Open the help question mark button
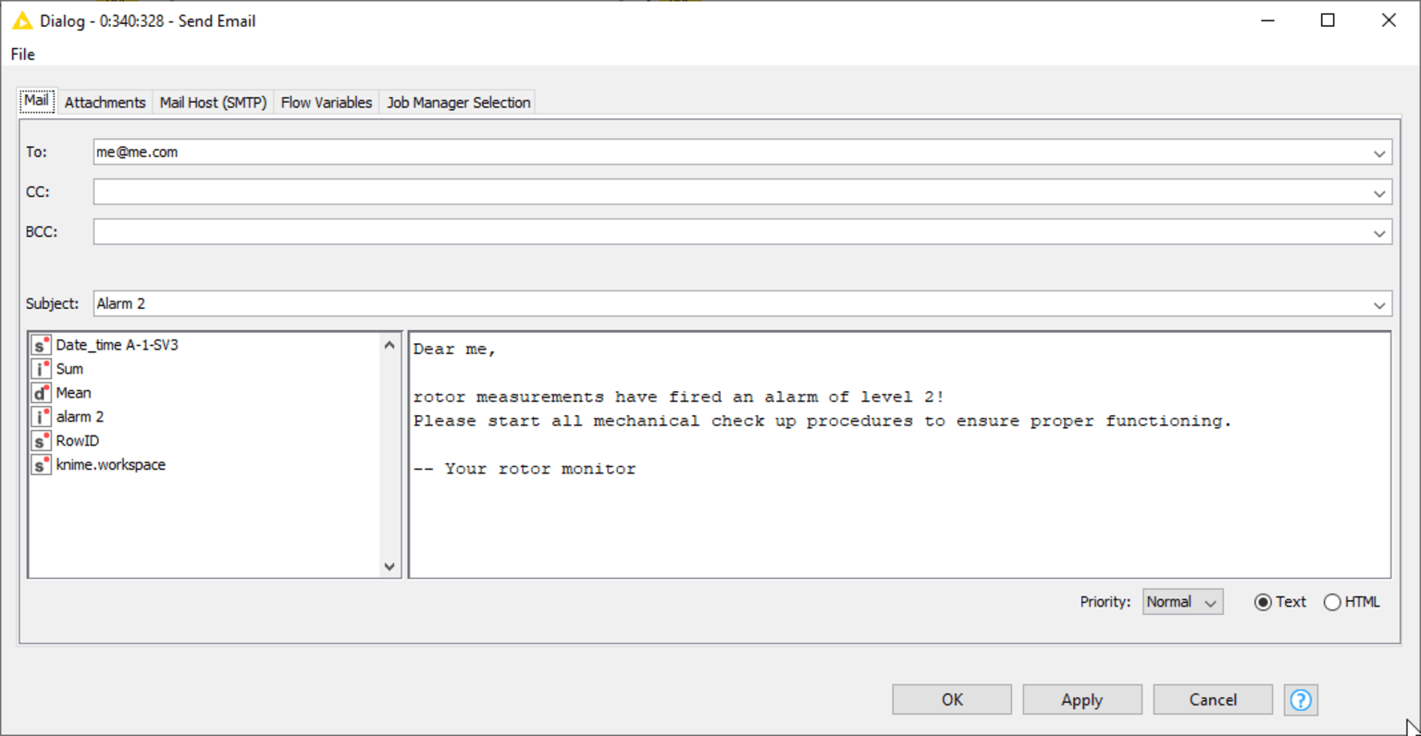The width and height of the screenshot is (1421, 736). (x=1301, y=700)
